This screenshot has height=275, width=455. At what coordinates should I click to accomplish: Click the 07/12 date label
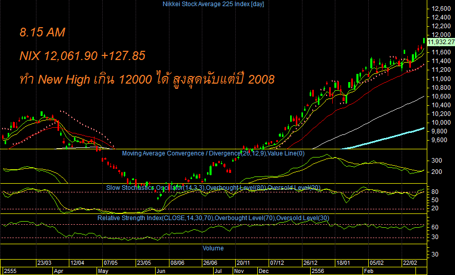(277, 263)
